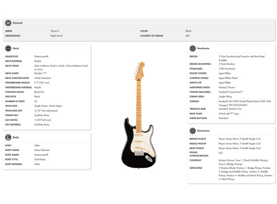Click the SWITCH TIP label
This screenshot has height=204, width=277.
click(196, 83)
